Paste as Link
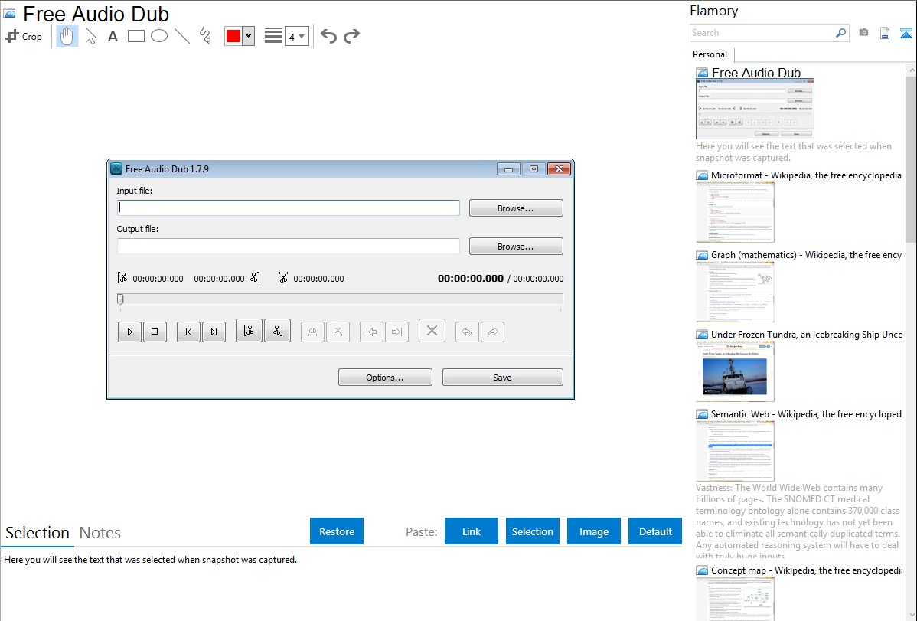 472,531
